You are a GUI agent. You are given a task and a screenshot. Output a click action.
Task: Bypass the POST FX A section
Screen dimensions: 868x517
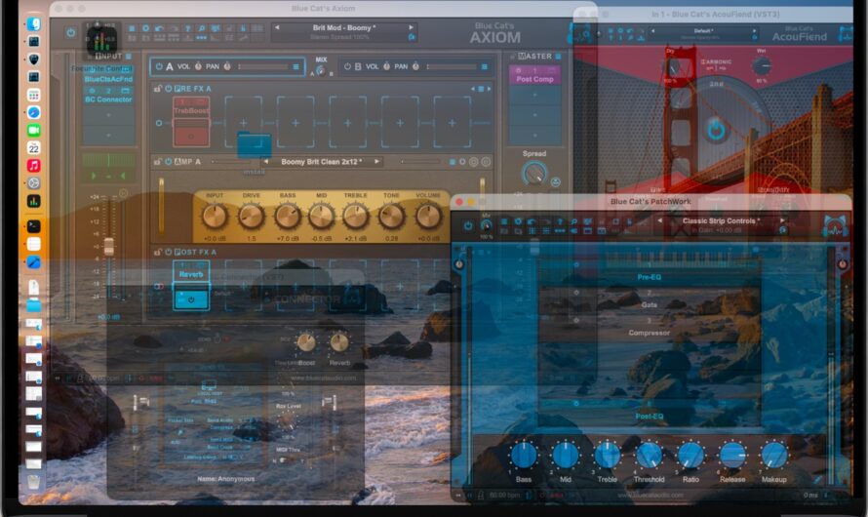point(168,252)
